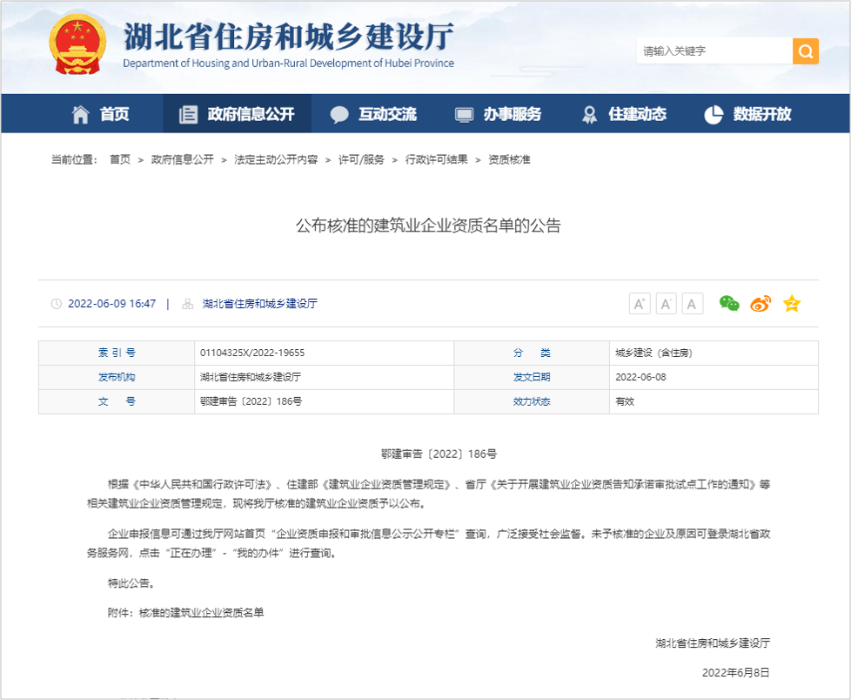This screenshot has height=700, width=851.
Task: Click the 资质核准 breadcrumb link
Action: click(x=509, y=160)
